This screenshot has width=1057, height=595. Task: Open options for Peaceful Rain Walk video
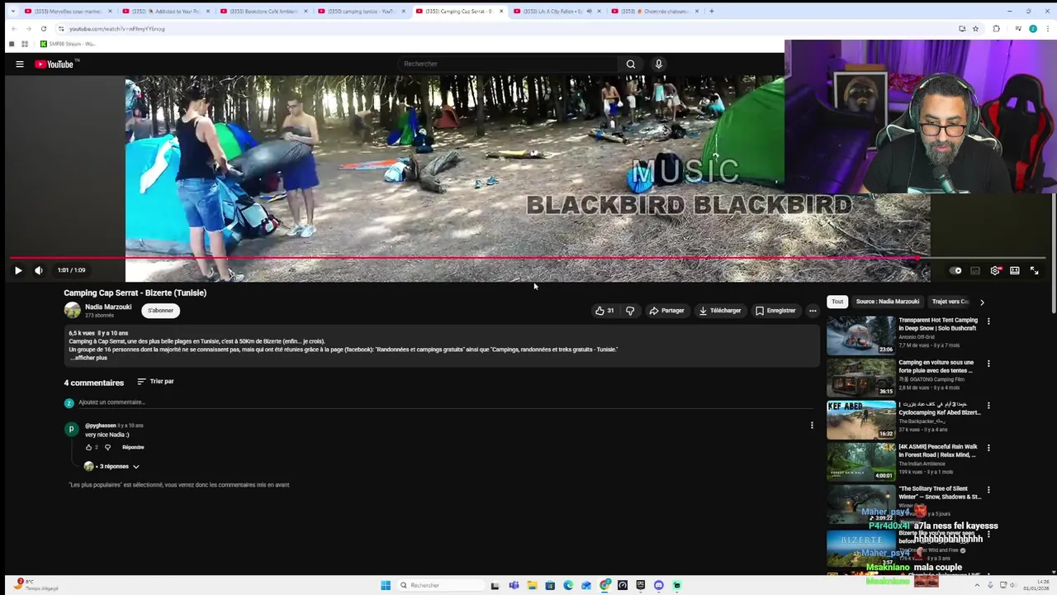tap(988, 448)
